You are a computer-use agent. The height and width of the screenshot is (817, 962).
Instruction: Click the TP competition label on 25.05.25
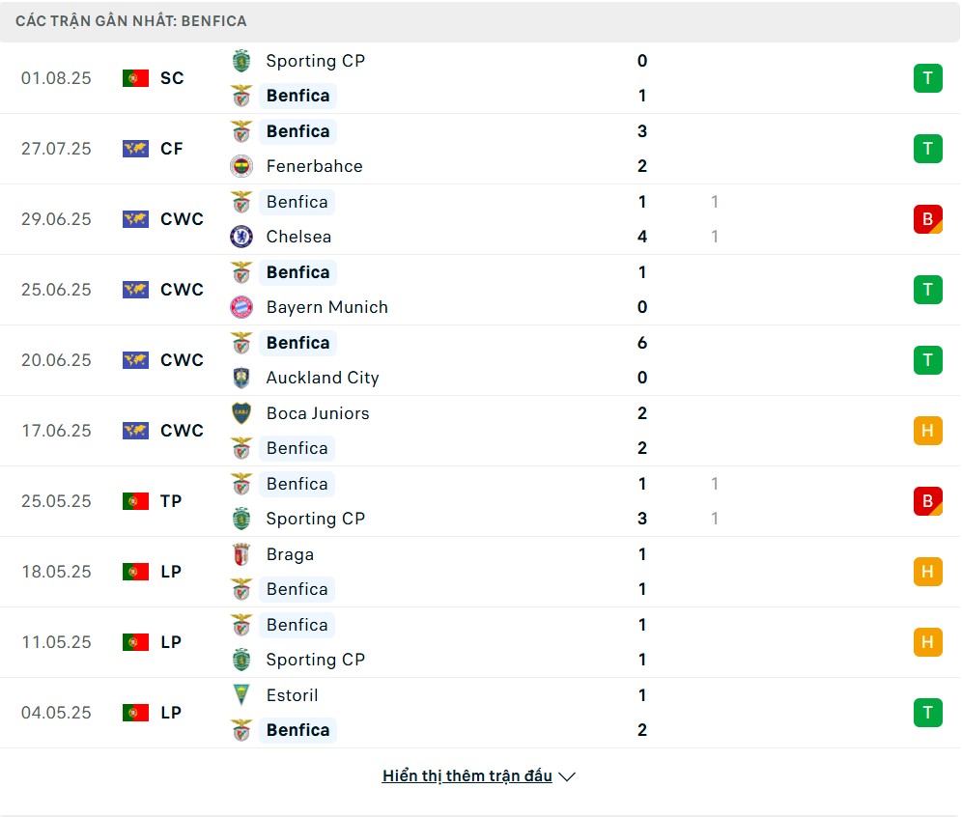point(172,501)
